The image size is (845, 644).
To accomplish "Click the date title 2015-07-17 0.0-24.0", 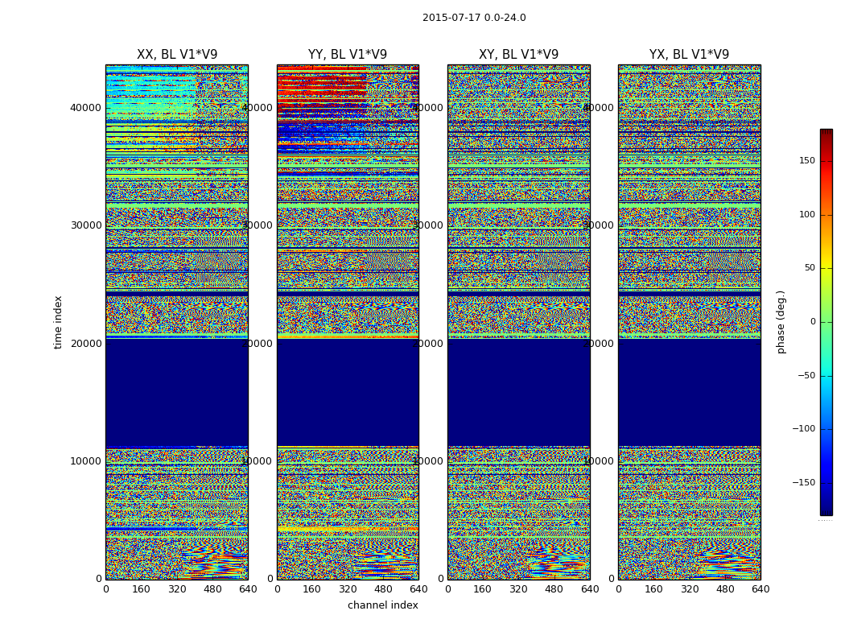I will click(x=474, y=18).
